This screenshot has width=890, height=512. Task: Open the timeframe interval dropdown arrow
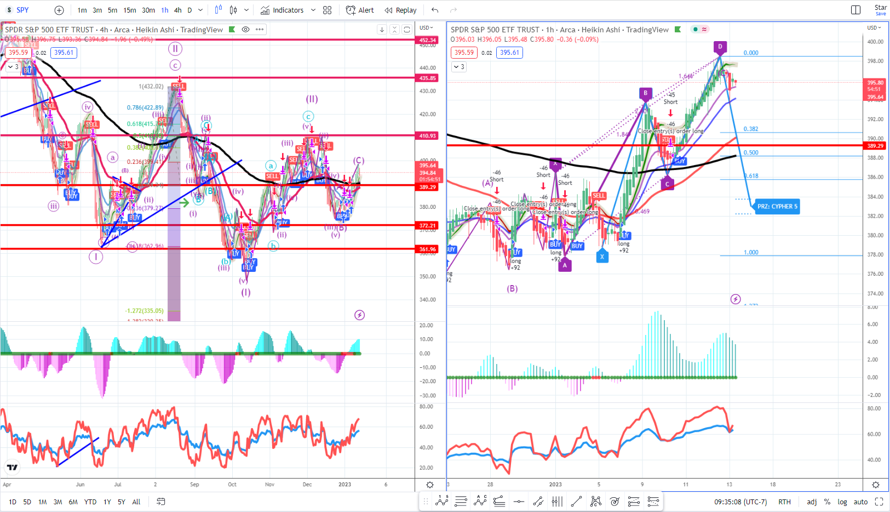200,10
